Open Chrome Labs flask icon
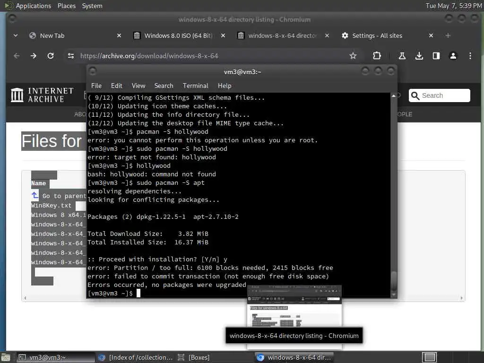This screenshot has height=363, width=484. click(x=402, y=56)
